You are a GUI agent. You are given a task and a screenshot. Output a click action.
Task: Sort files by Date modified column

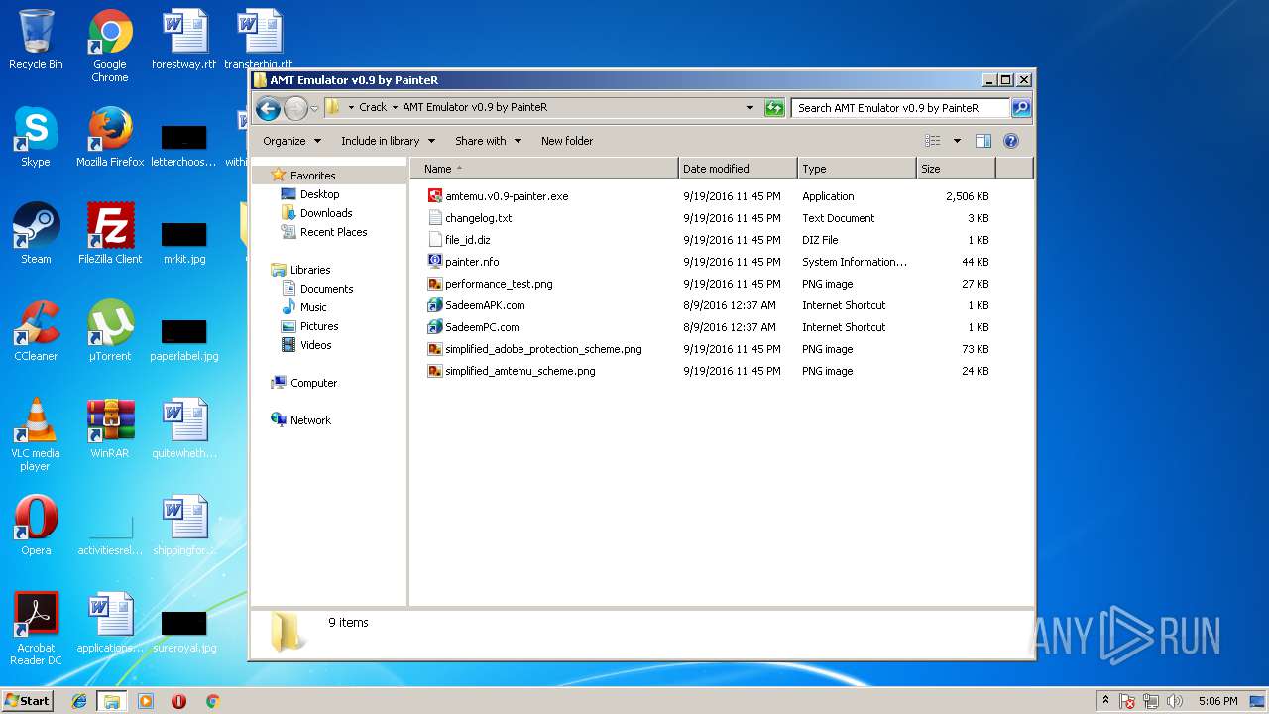pyautogui.click(x=738, y=169)
